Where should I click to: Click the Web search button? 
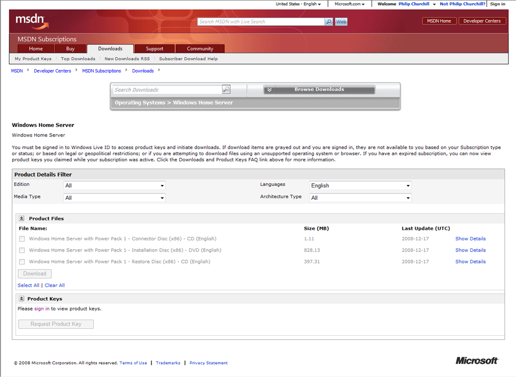pyautogui.click(x=341, y=22)
